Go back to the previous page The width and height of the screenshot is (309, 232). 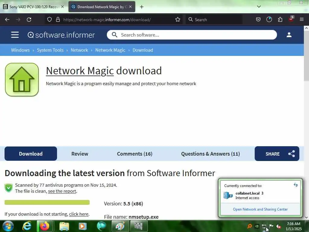7,20
